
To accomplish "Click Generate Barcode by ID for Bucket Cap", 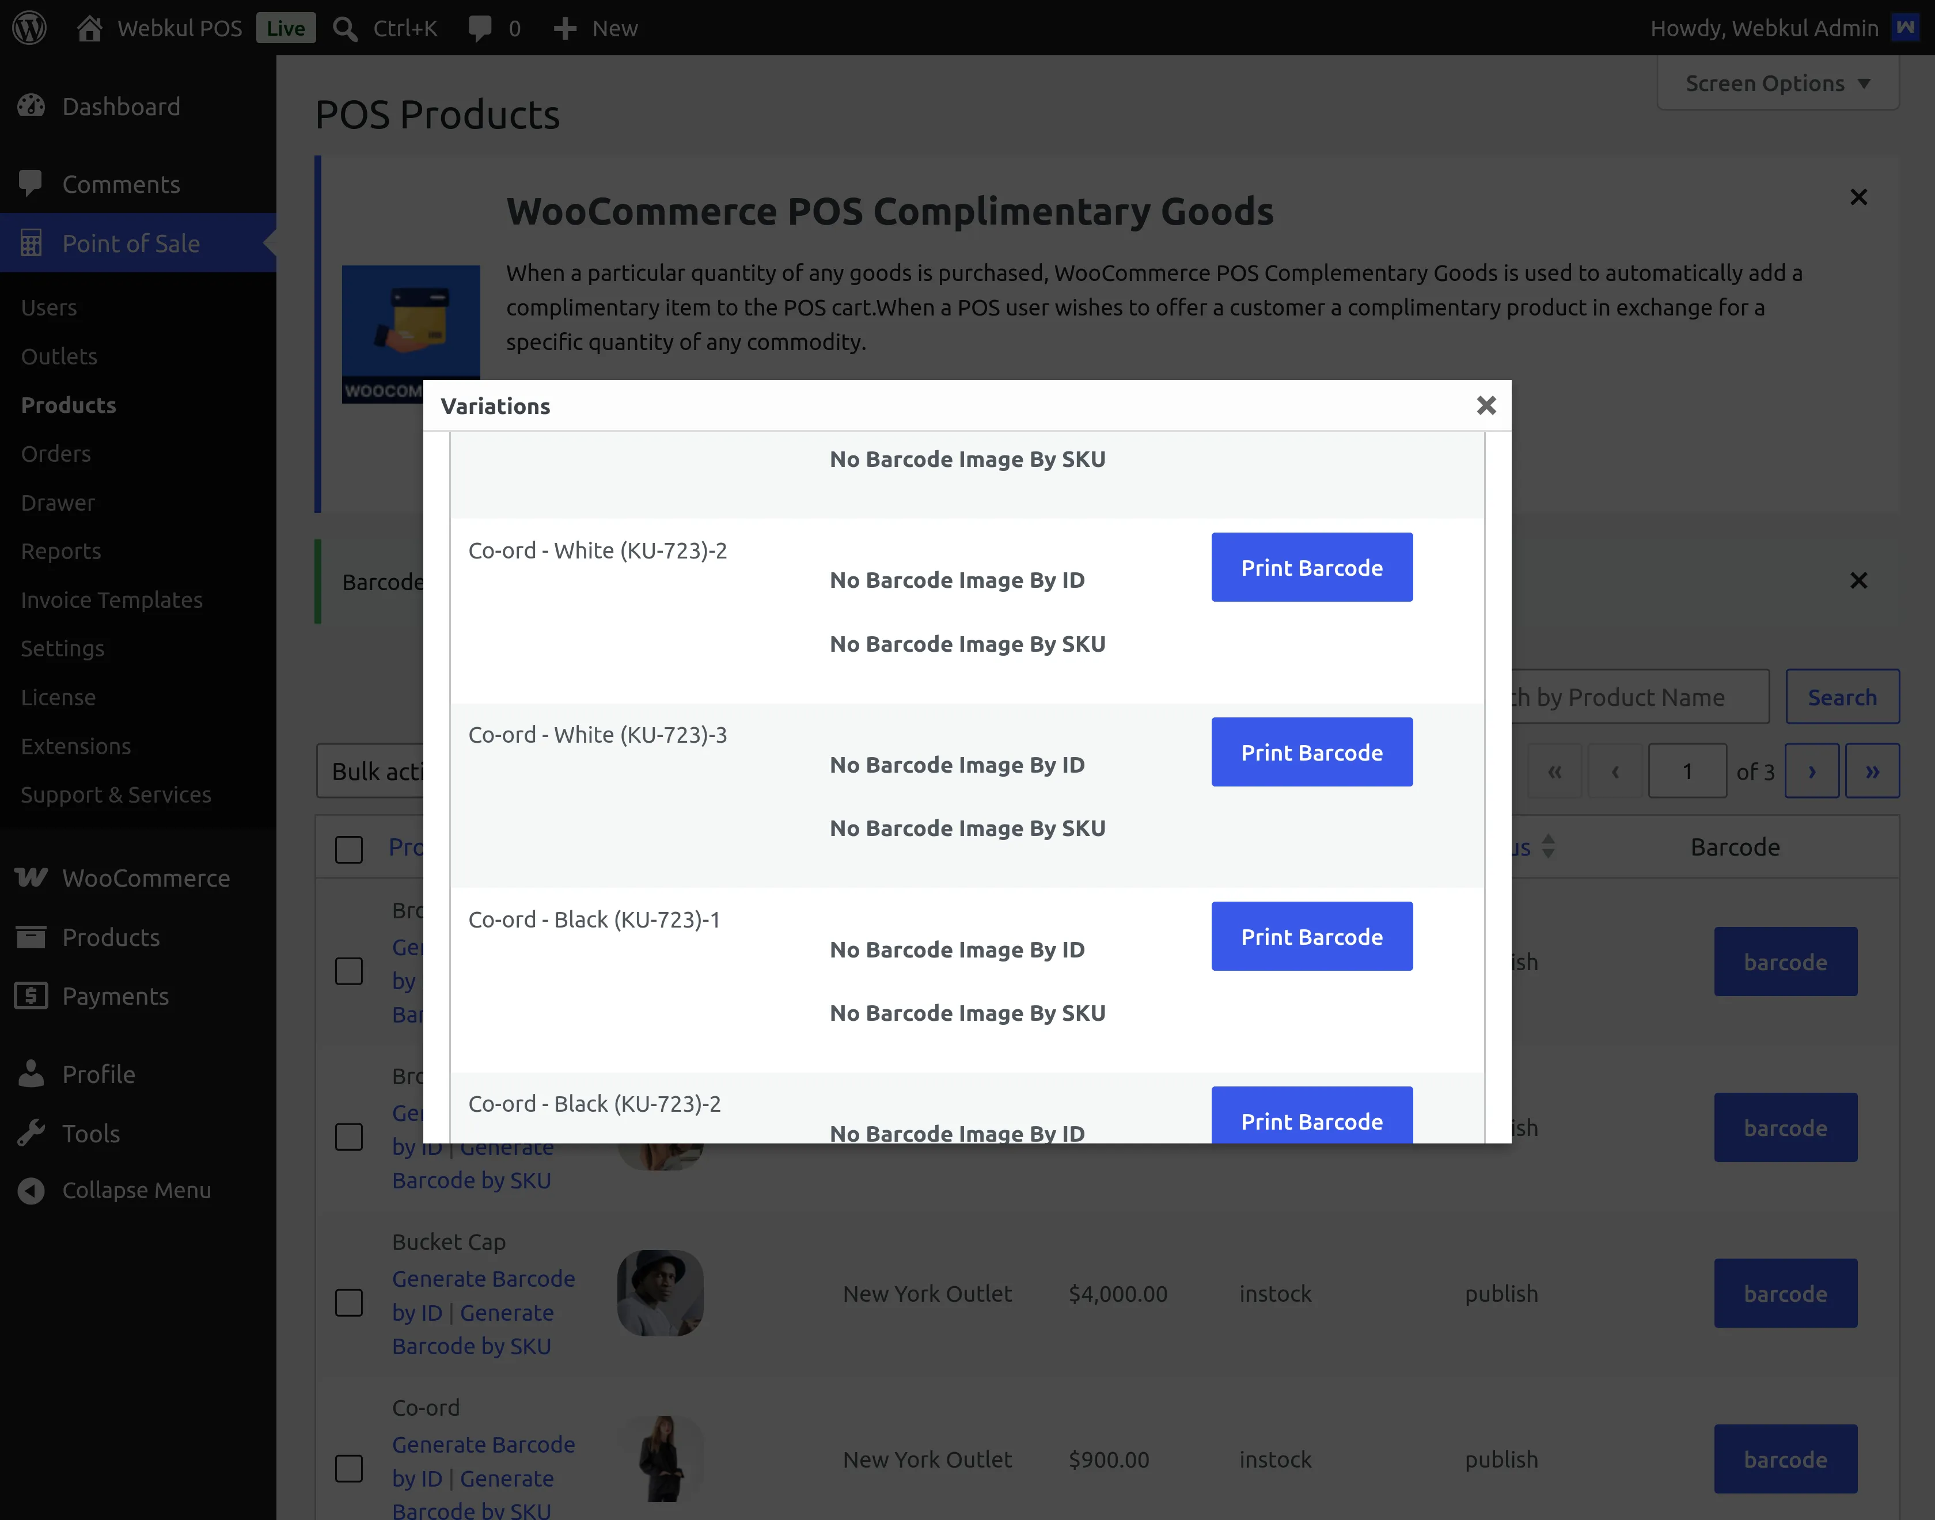I will [x=484, y=1295].
